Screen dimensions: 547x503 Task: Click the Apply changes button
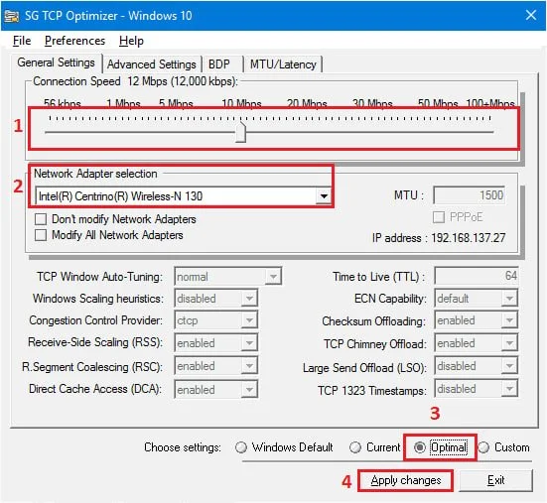(x=406, y=480)
